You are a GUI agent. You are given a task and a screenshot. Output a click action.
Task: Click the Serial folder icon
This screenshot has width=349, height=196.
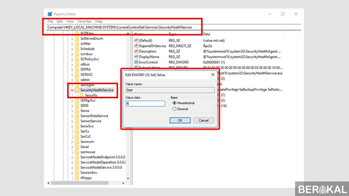(x=77, y=147)
